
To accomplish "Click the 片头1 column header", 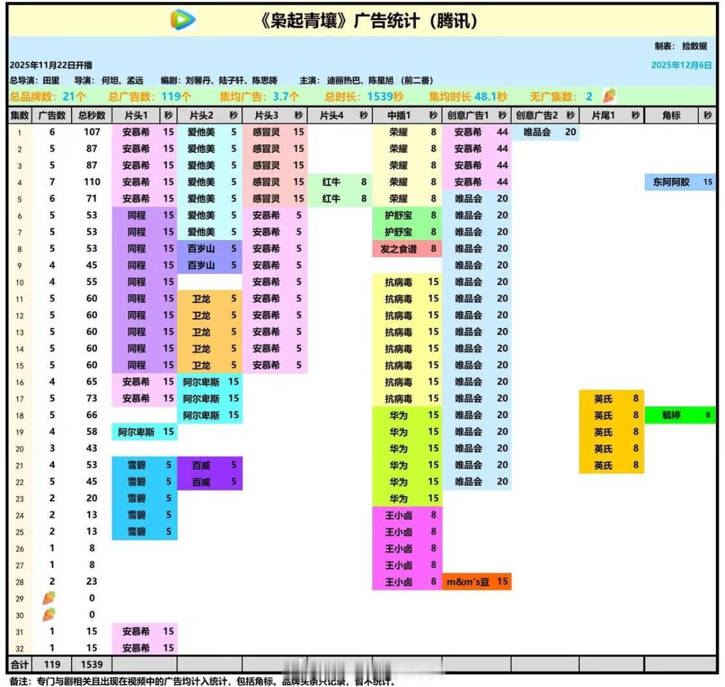I will [x=136, y=115].
